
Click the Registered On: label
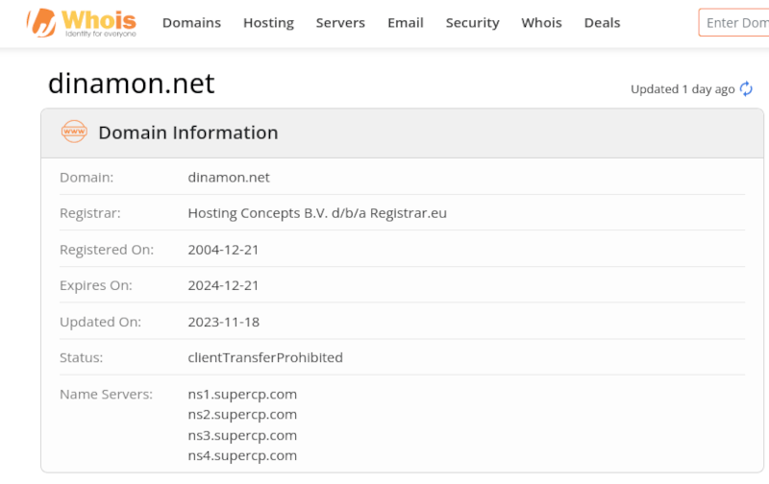107,250
